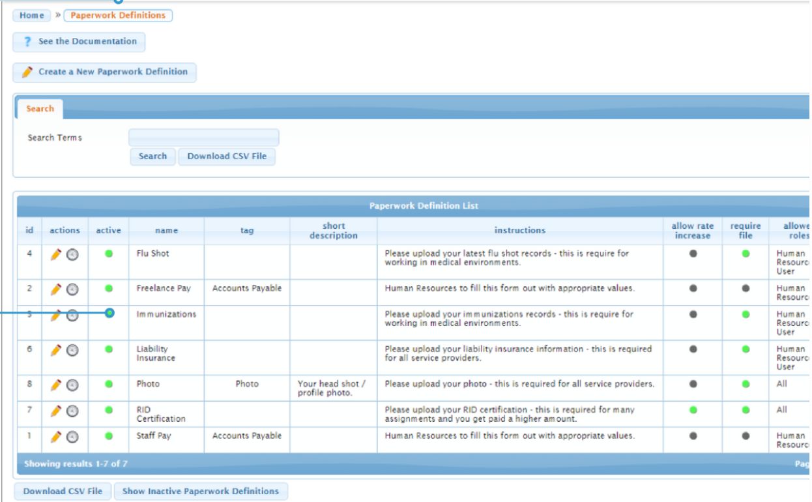The image size is (812, 502).
Task: Edit Immunizations using its pencil icon
Action: pyautogui.click(x=56, y=315)
